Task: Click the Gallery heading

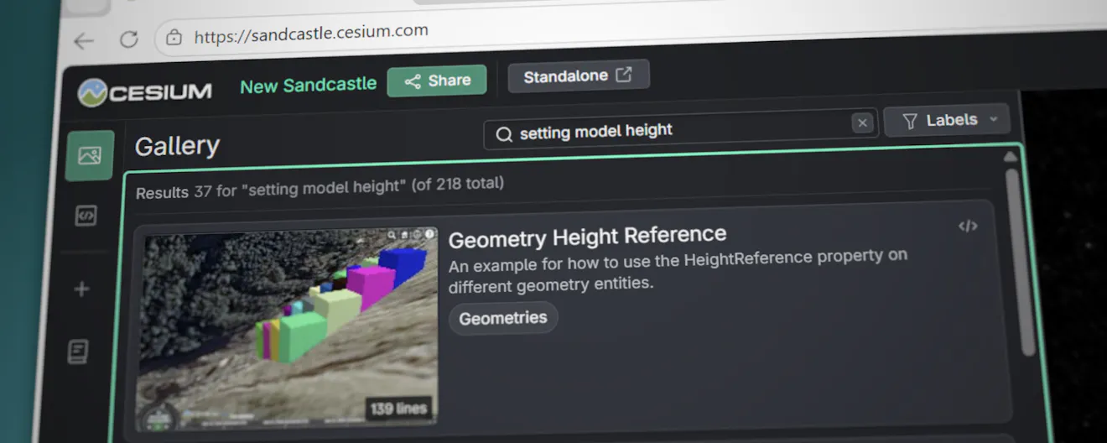Action: click(x=177, y=146)
